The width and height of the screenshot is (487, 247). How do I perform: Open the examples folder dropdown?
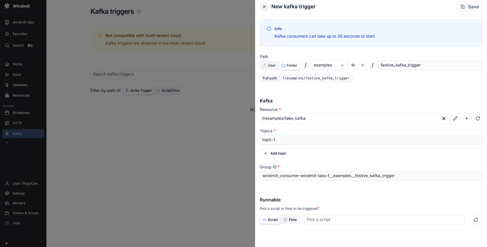click(x=329, y=65)
